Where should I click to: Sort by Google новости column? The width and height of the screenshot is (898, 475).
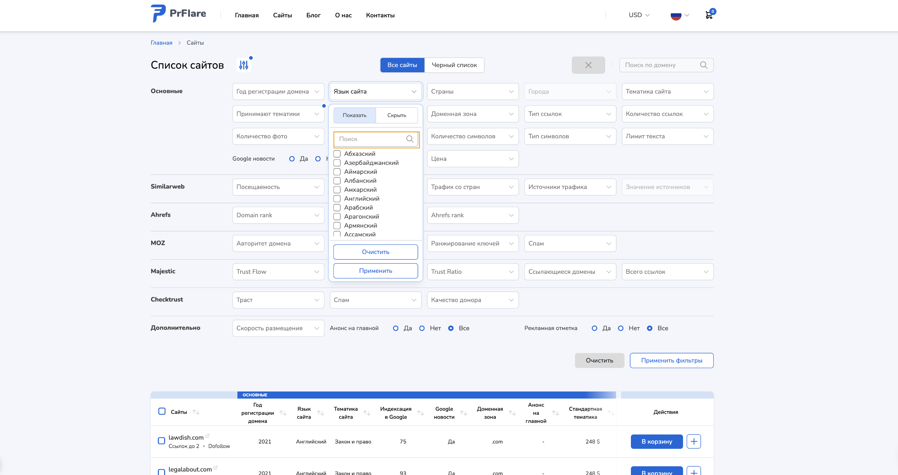[464, 413]
